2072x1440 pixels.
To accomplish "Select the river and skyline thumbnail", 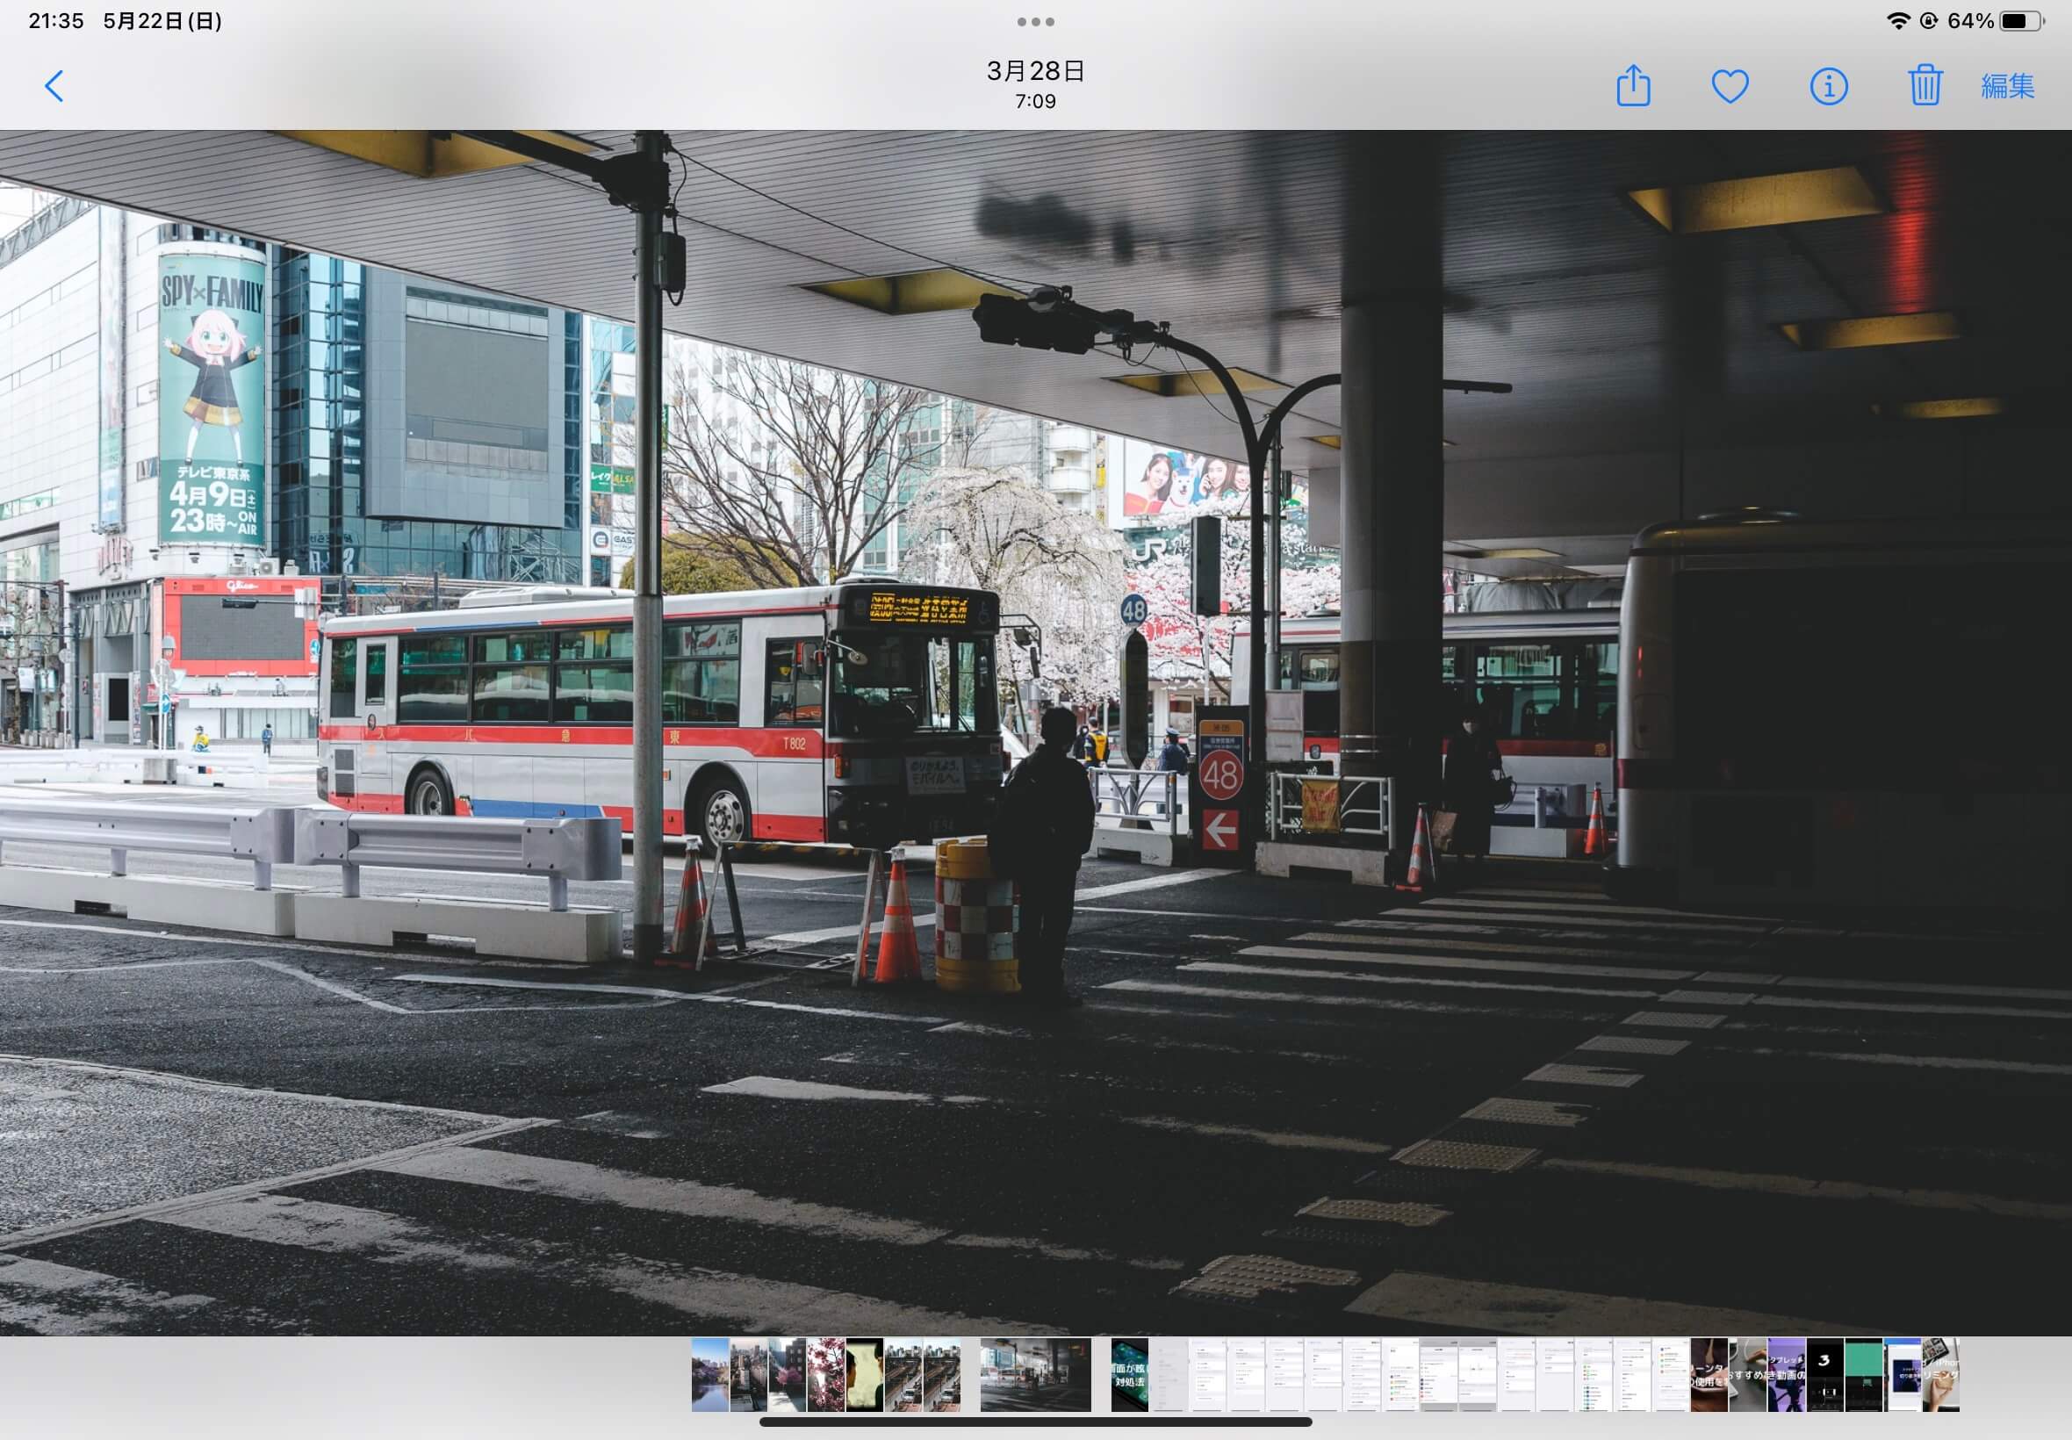I will 710,1375.
